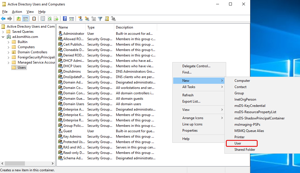Click the Administrator user icon in list
The image size is (300, 173).
click(60, 34)
